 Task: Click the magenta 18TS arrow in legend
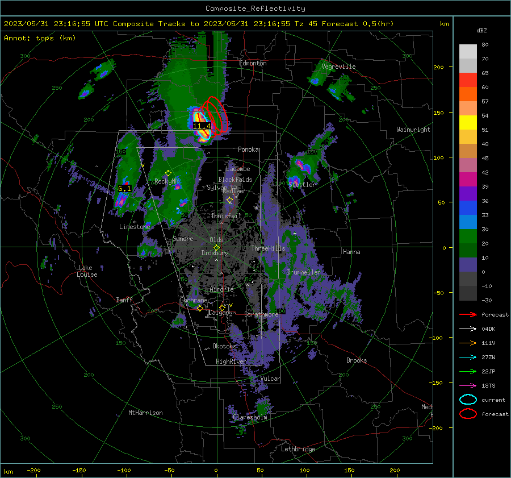[468, 386]
